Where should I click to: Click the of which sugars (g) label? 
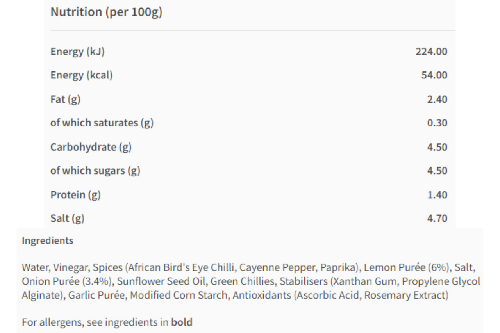pyautogui.click(x=95, y=171)
